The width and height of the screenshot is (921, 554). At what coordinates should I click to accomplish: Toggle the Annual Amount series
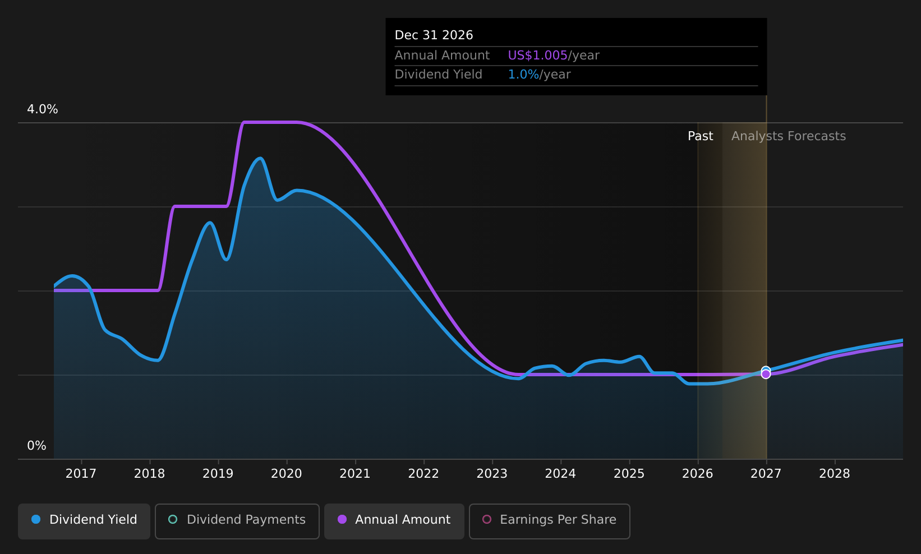point(394,521)
